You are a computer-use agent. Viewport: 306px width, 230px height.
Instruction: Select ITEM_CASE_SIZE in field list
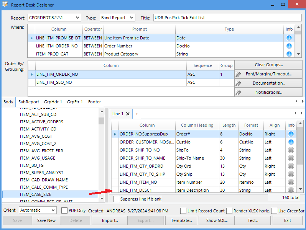50,194
